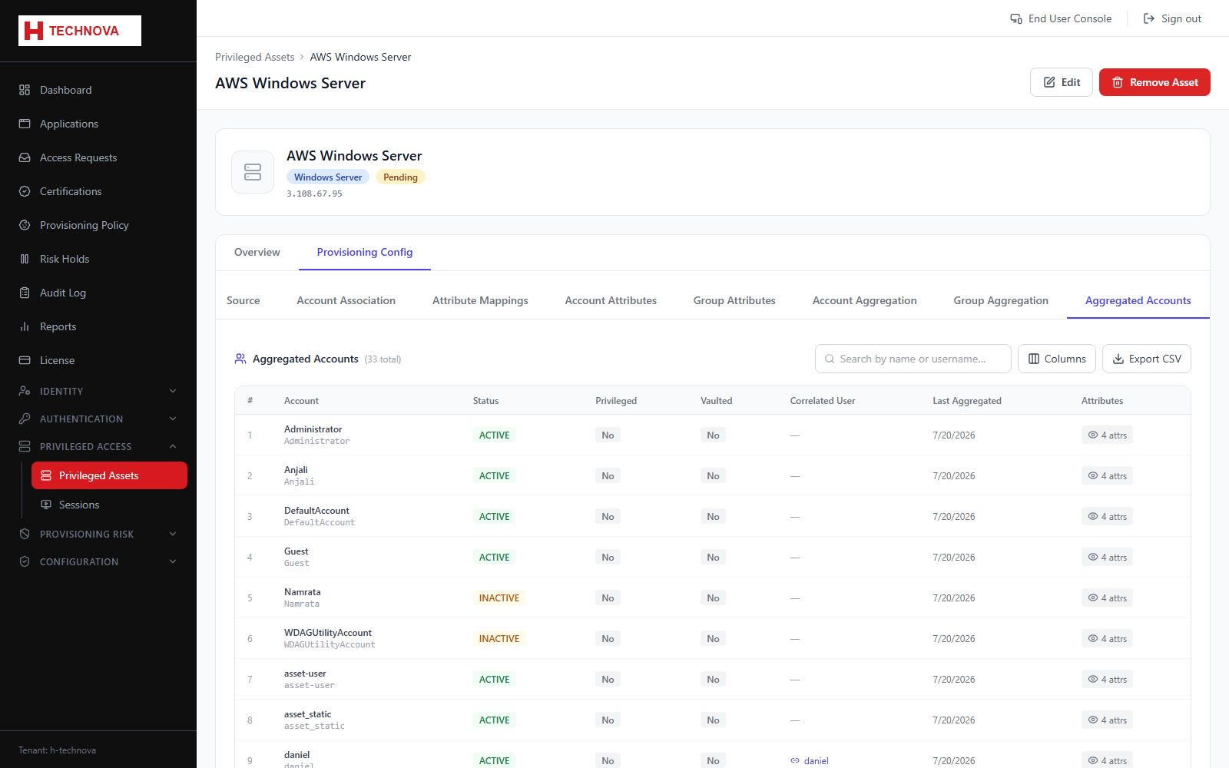Open the Account Aggregation sub-tab

pyautogui.click(x=865, y=300)
